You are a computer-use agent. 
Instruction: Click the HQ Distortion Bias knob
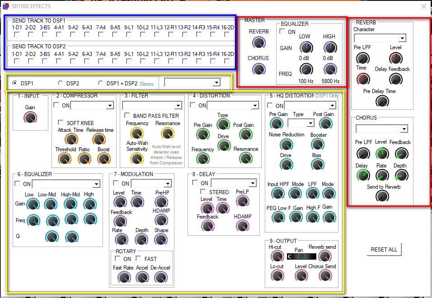tap(318, 164)
